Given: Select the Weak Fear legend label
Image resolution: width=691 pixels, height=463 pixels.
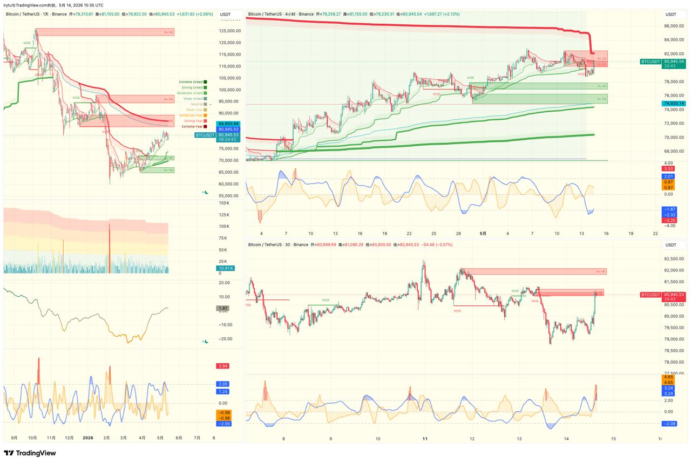Looking at the screenshot, I should click(194, 110).
